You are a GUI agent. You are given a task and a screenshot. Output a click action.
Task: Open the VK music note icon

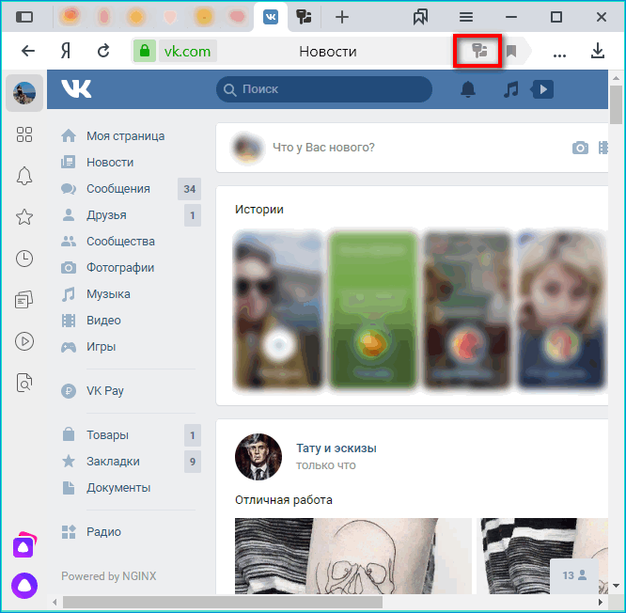pyautogui.click(x=510, y=89)
